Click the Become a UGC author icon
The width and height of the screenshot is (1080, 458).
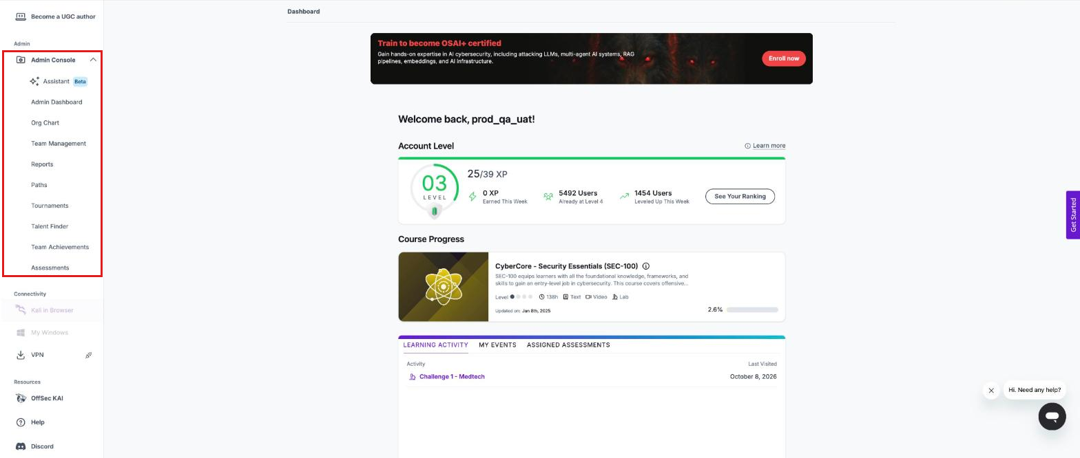click(21, 17)
